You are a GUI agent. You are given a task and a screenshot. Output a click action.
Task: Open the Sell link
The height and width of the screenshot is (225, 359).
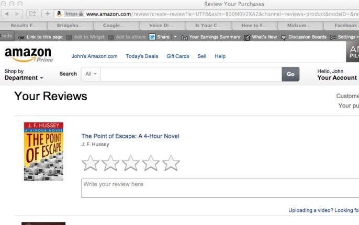pos(201,56)
